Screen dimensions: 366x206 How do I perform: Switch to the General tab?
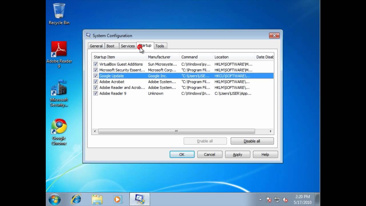(x=96, y=46)
